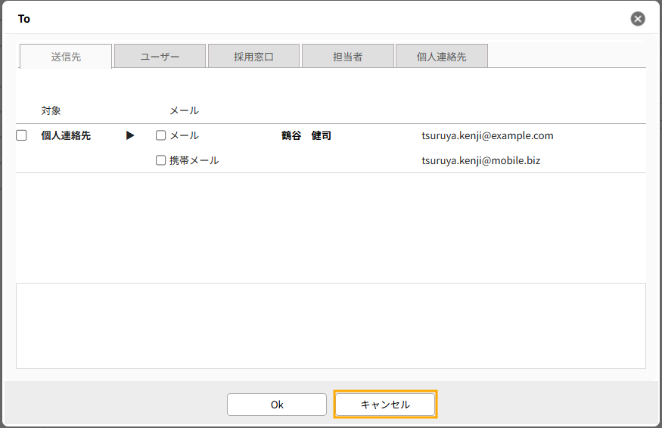Open the 個人連絡先 tab
662x428 pixels.
441,57
